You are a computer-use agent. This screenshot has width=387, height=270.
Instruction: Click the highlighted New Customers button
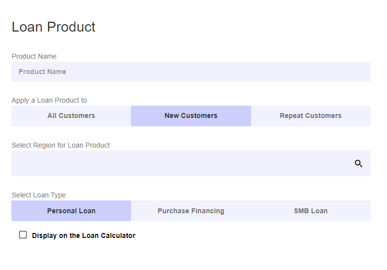point(191,116)
